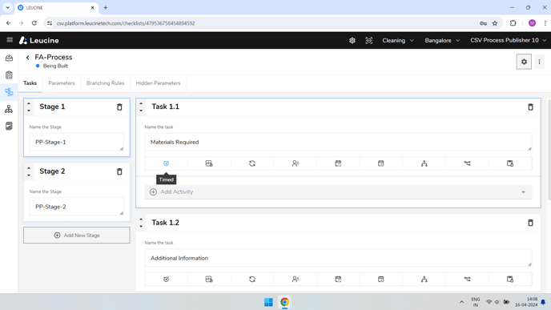
Task: Click the assign user icon in Task 1.1
Action: (x=296, y=163)
